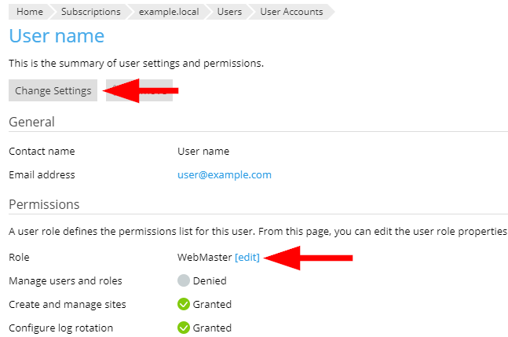Click the WebMaster role name text
Screen dimensions: 508x337
204,257
